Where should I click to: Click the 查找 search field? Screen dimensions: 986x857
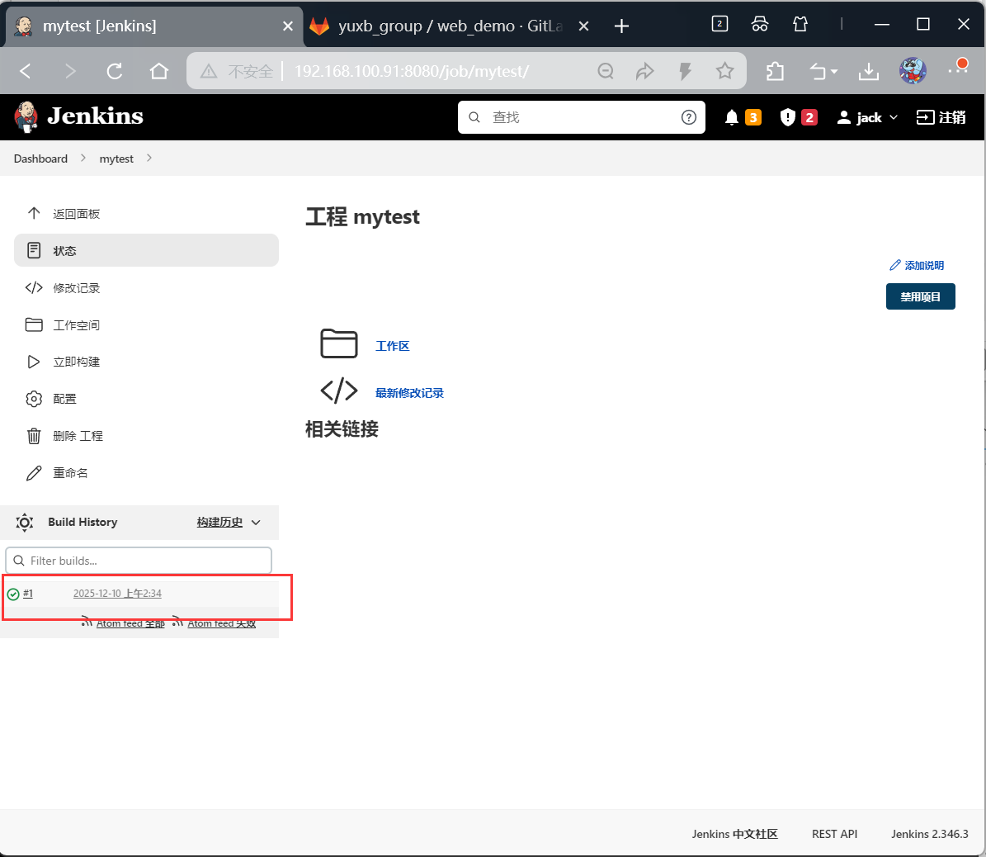click(x=581, y=118)
